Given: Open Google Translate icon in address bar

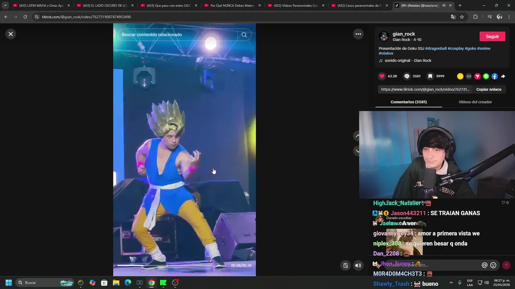Looking at the screenshot, I should pyautogui.click(x=453, y=17).
